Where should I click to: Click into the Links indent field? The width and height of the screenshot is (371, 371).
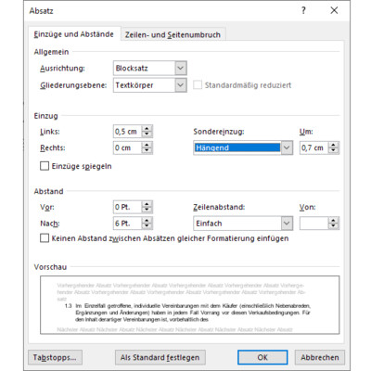pos(127,132)
